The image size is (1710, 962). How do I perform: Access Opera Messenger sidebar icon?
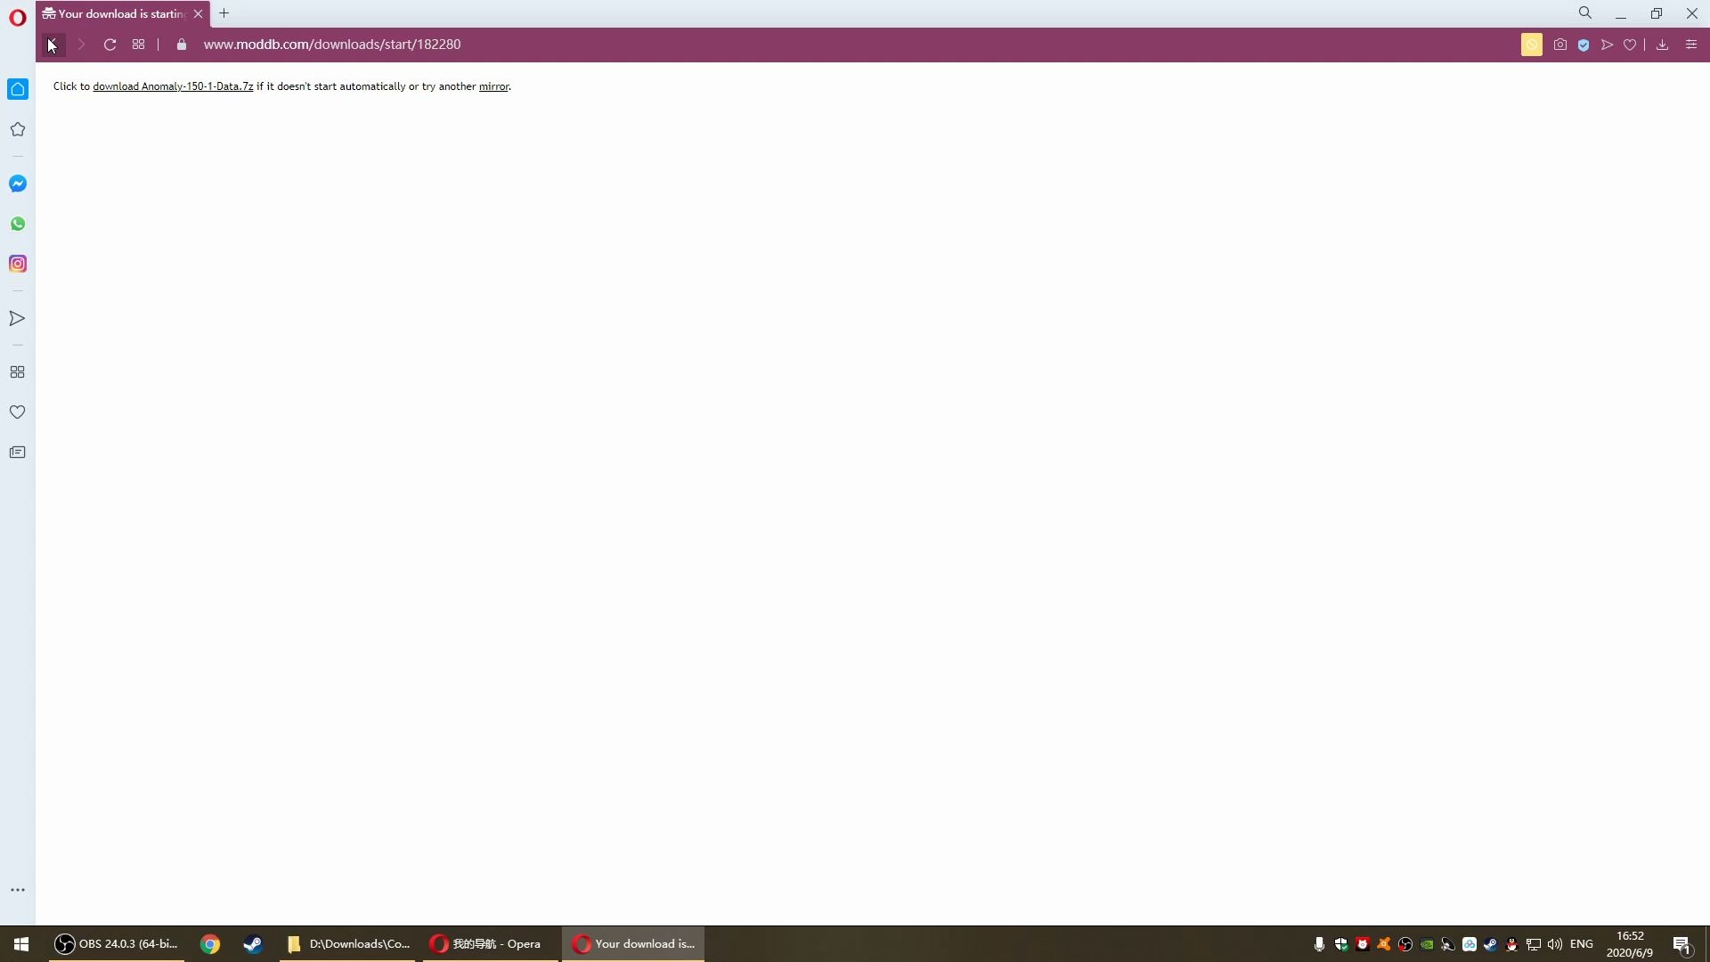click(18, 183)
